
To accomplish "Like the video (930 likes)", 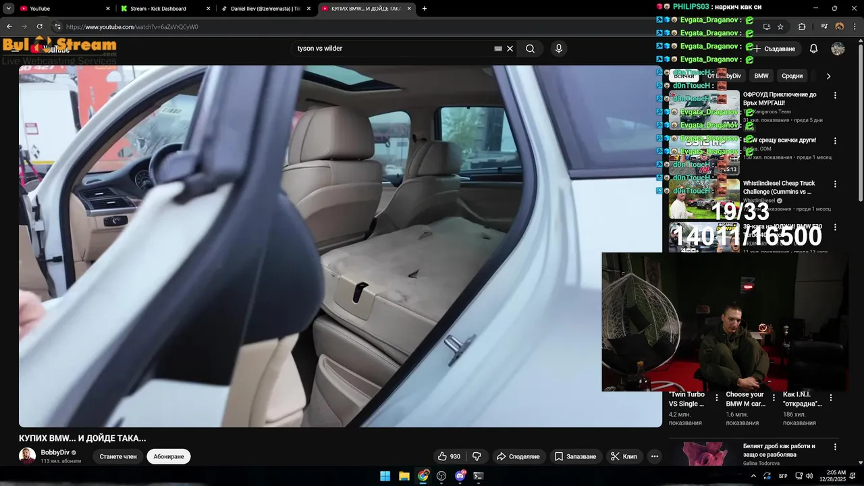I will tap(450, 456).
